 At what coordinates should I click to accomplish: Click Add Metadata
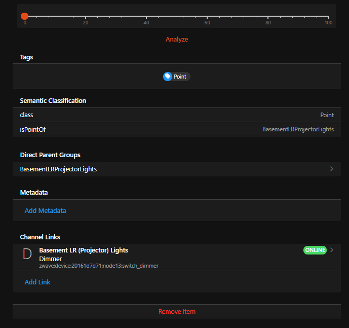pos(45,210)
